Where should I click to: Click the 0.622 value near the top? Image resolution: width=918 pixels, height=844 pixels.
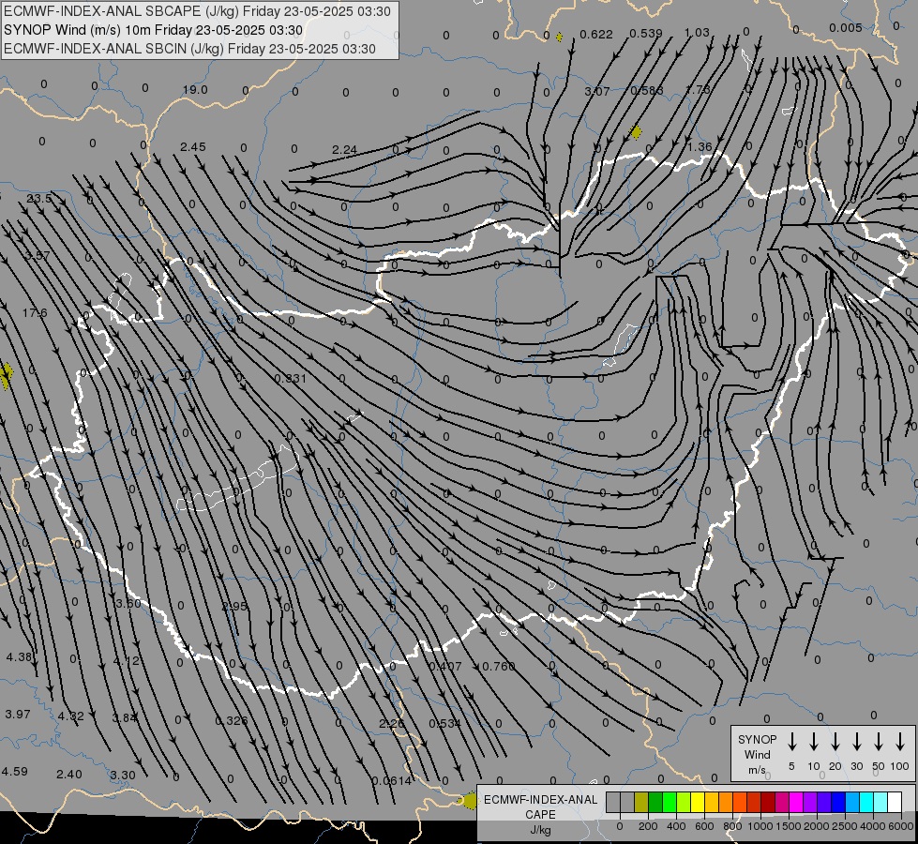(596, 35)
